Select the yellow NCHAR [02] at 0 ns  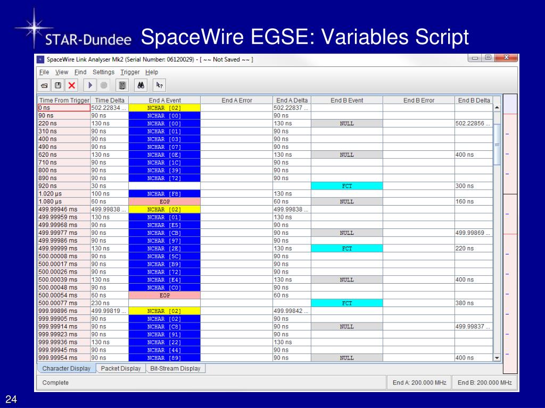[x=164, y=108]
